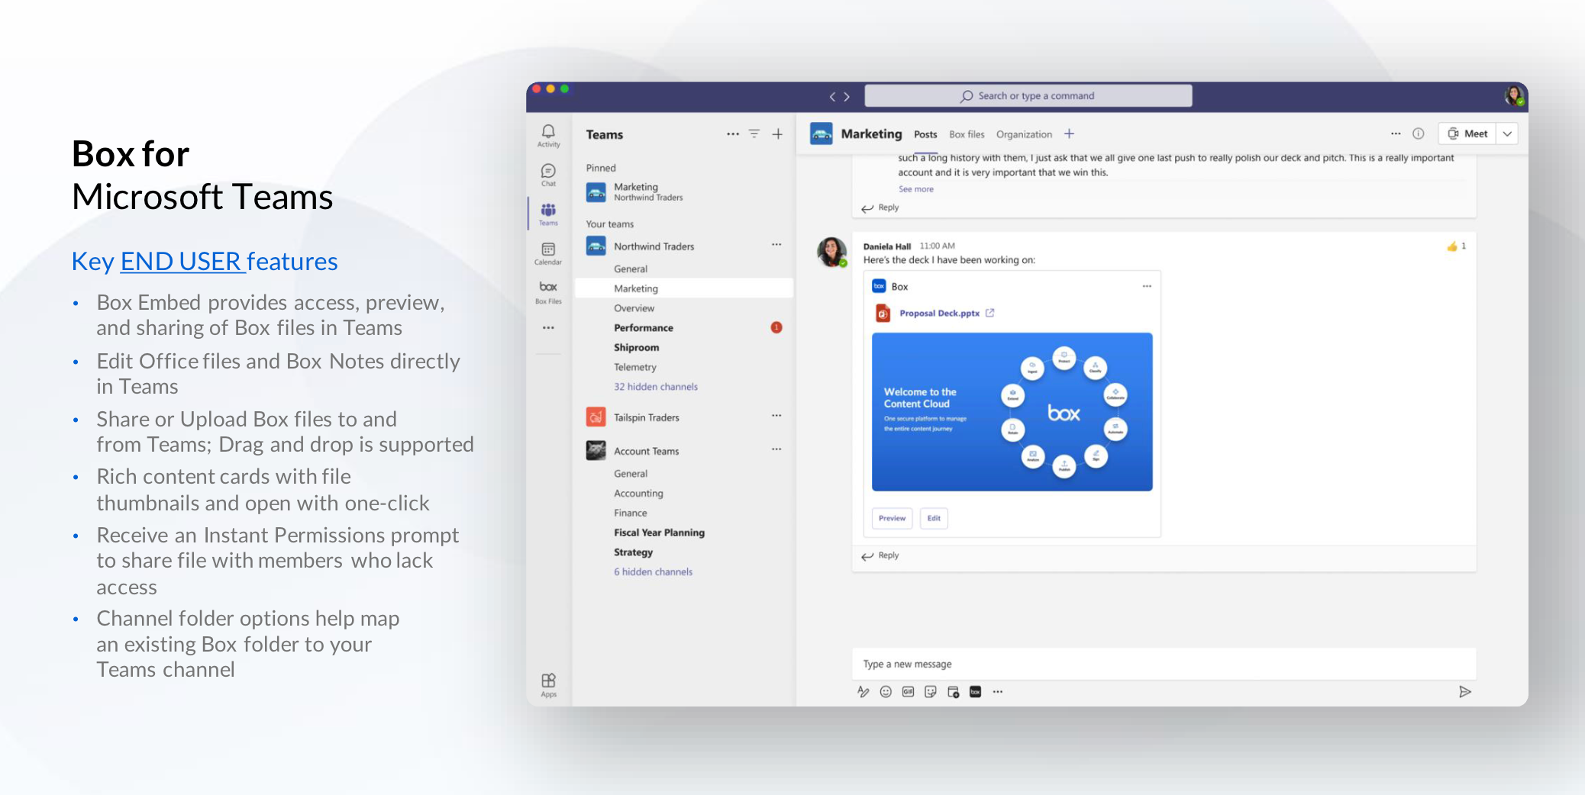
Task: Click the search or command box
Action: (1028, 96)
